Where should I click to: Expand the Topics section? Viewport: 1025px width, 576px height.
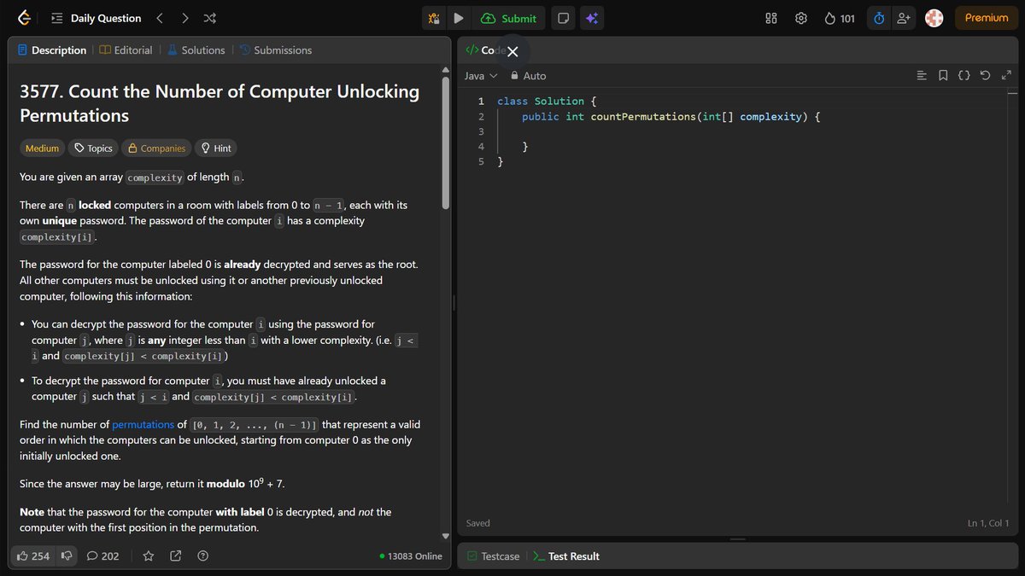click(92, 148)
